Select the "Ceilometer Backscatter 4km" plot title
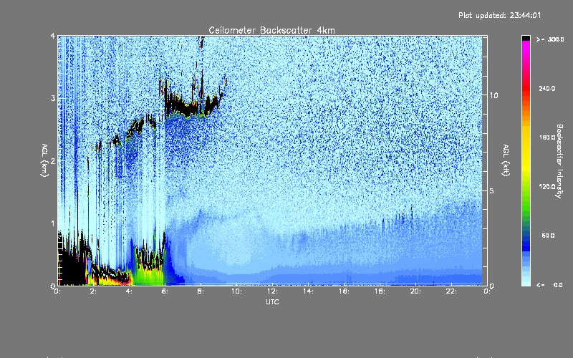Image resolution: width=573 pixels, height=358 pixels. [271, 30]
